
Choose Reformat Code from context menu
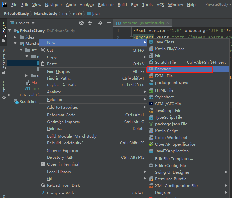coord(93,115)
